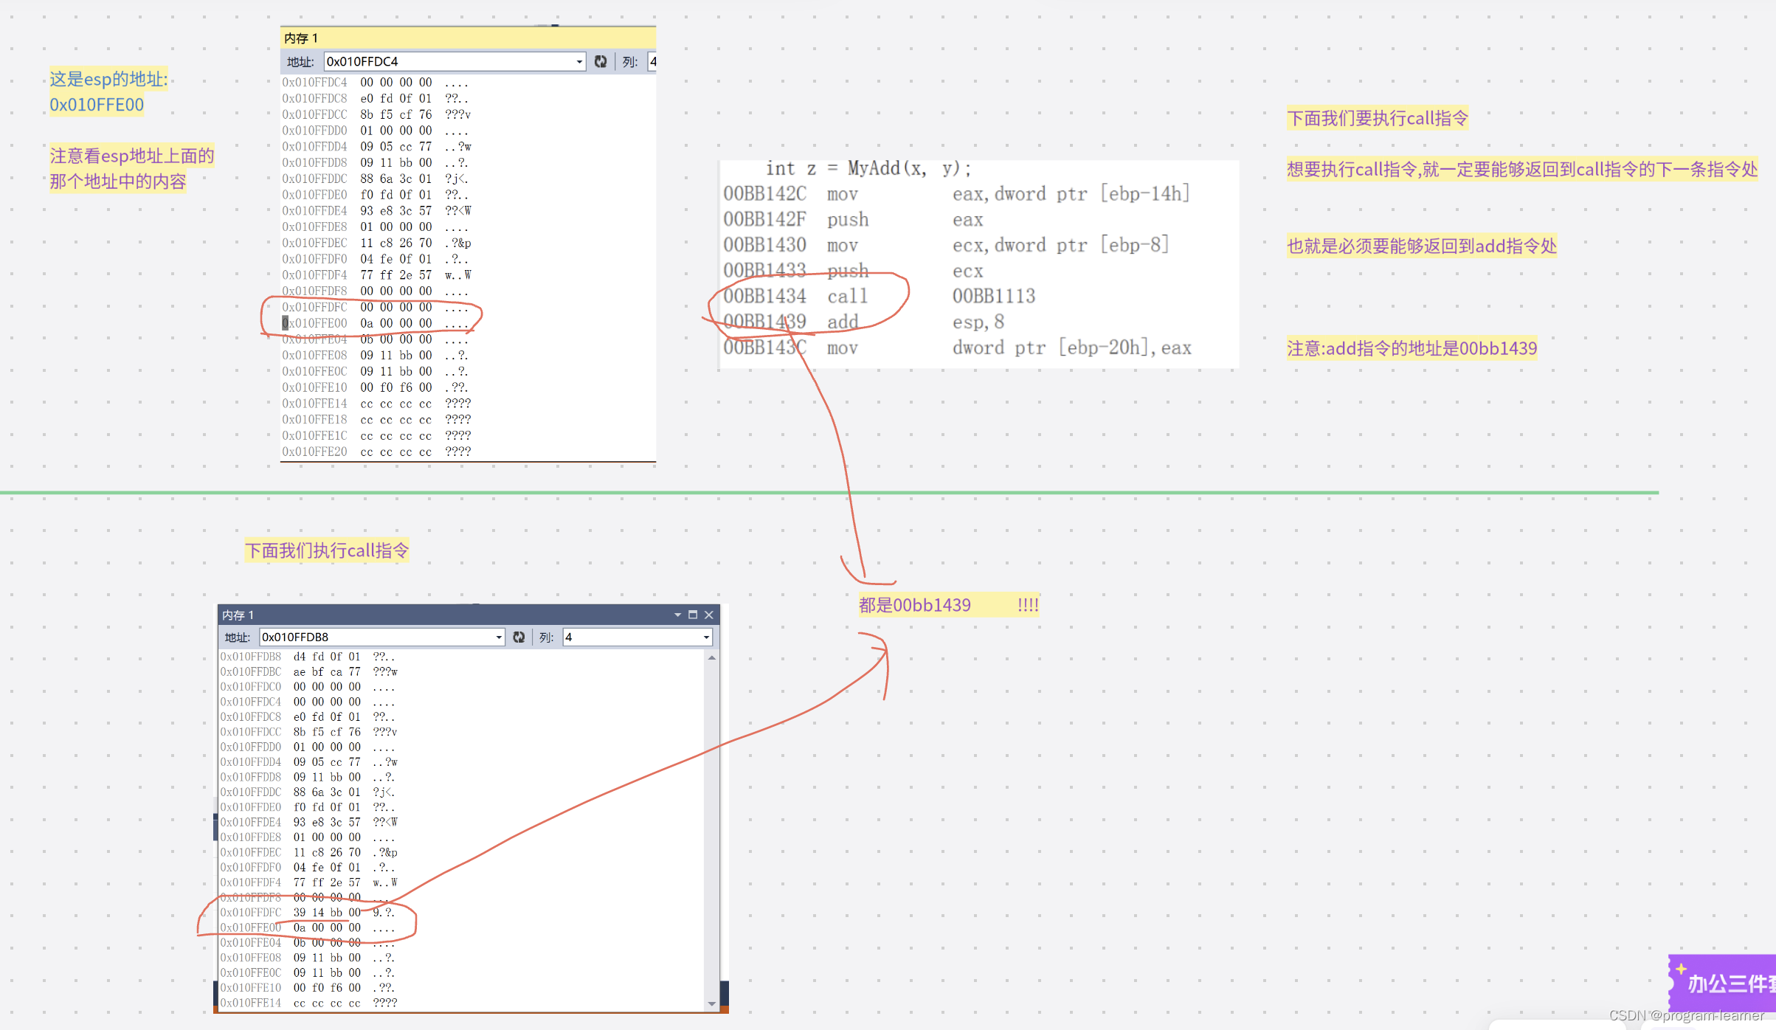Click the refresh icon beside 0x010FFDB8 address field
The image size is (1776, 1030).
tap(519, 637)
